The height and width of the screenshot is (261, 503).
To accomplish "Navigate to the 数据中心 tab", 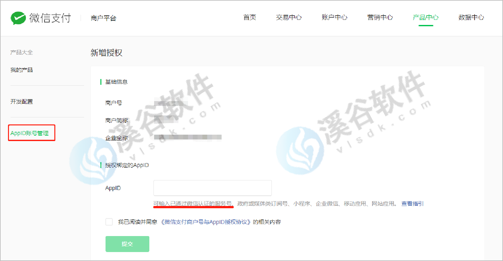I will click(471, 17).
